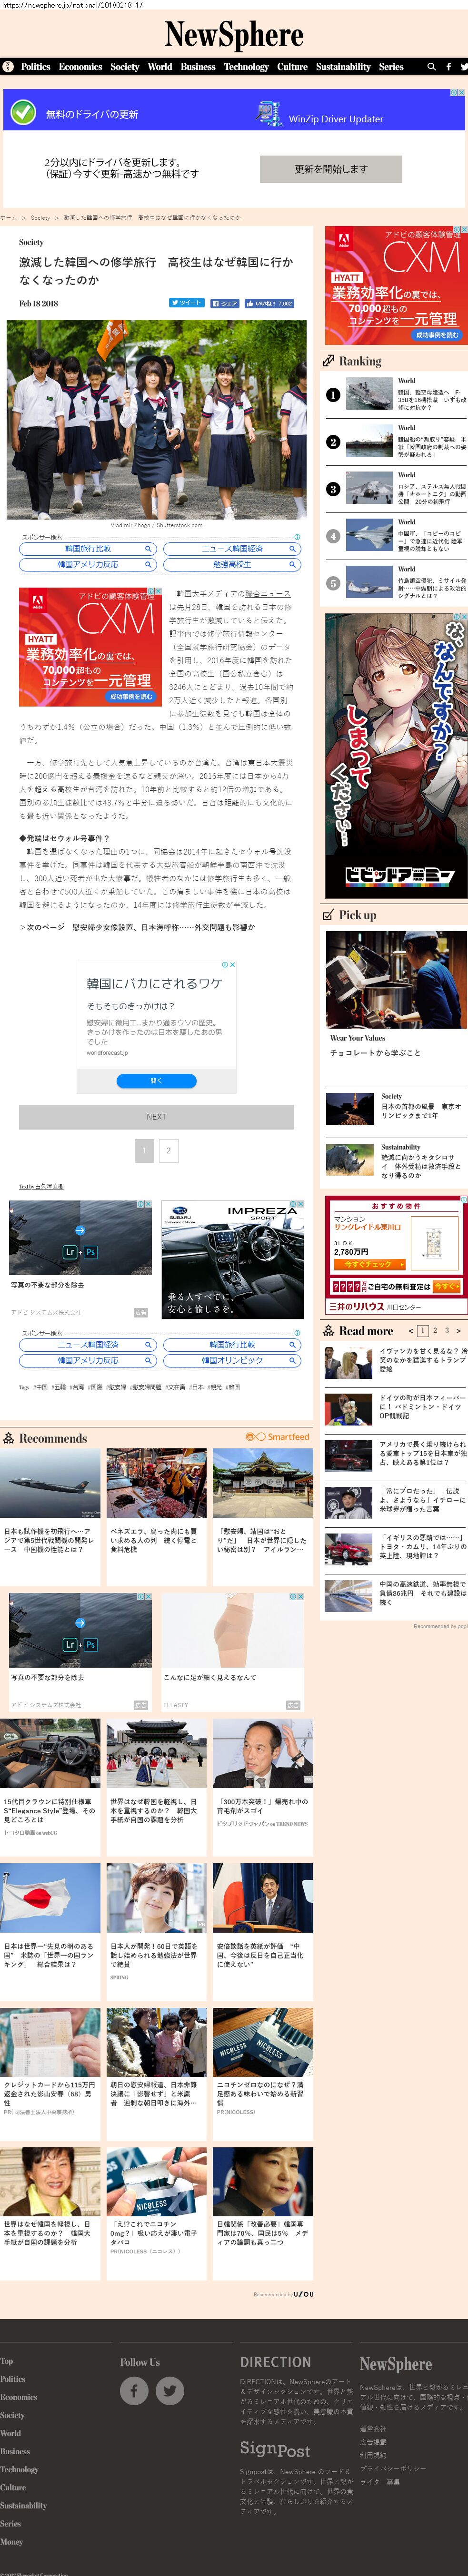Close the WinZip Driver Updater ad

tap(460, 93)
